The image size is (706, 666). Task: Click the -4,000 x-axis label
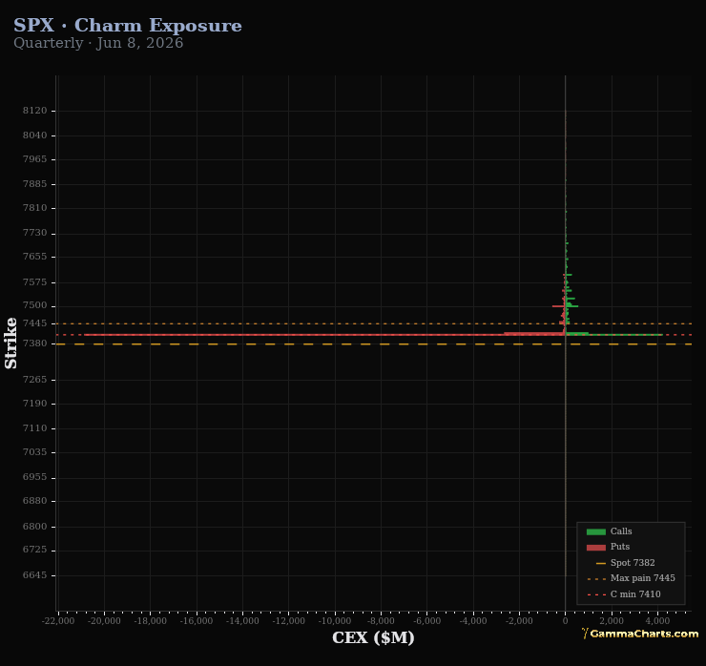(x=473, y=621)
